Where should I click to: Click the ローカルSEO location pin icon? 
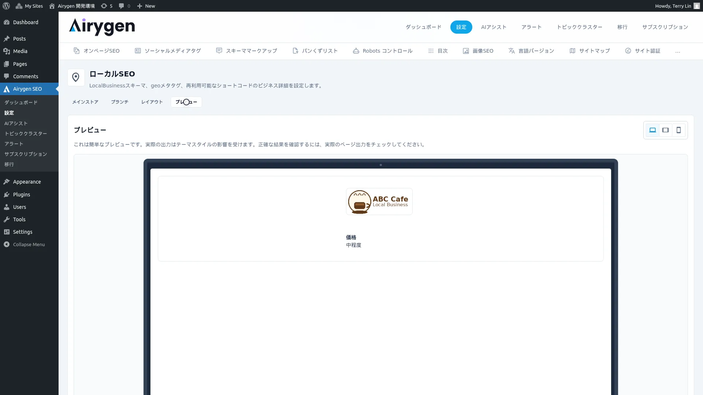coord(76,78)
